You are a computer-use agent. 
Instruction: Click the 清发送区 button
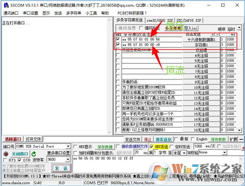pyautogui.click(x=163, y=139)
